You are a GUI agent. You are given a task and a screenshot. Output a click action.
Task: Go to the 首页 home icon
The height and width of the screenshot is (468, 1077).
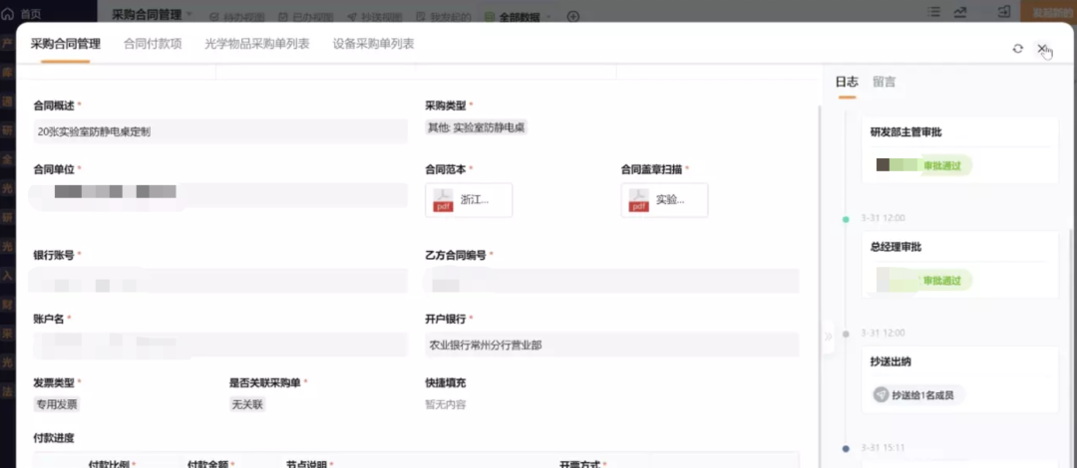[x=8, y=14]
